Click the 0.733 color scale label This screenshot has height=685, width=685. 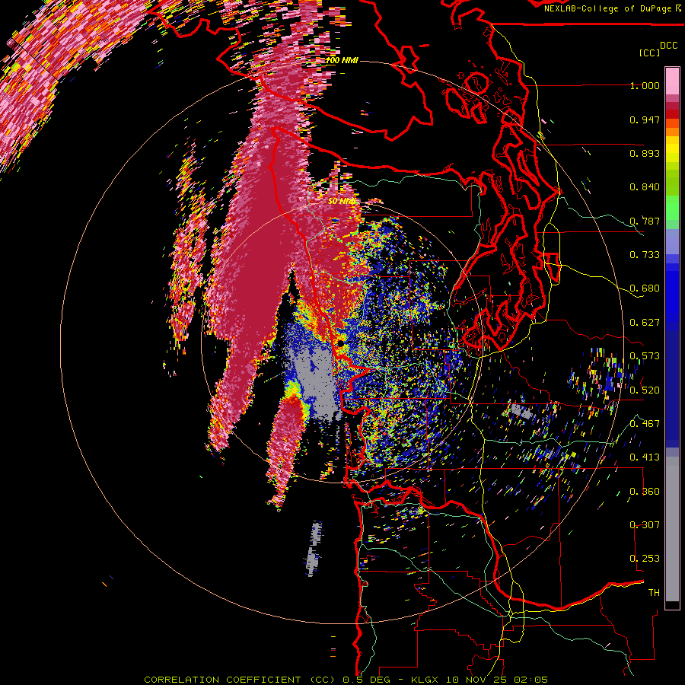point(645,255)
